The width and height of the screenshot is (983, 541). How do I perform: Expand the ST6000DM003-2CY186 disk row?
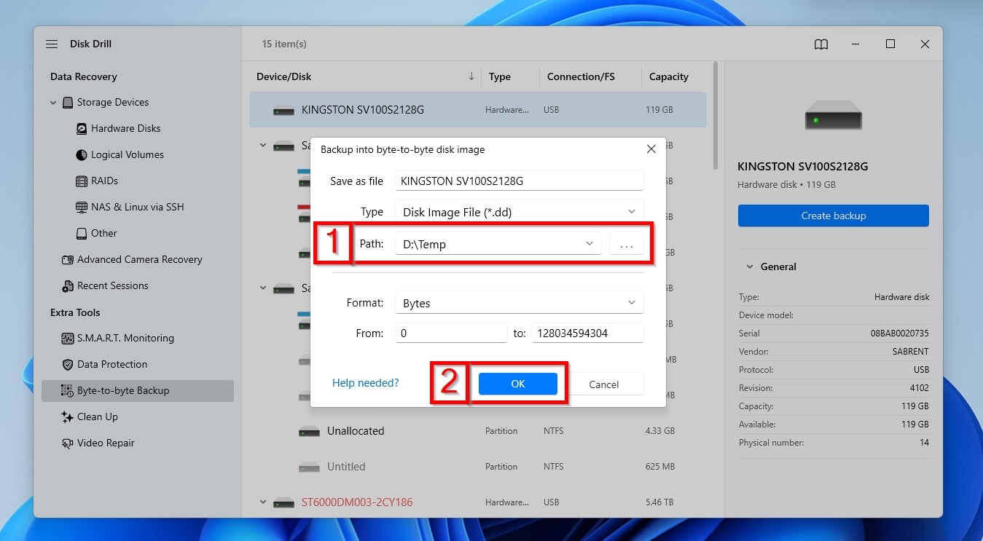pos(262,502)
